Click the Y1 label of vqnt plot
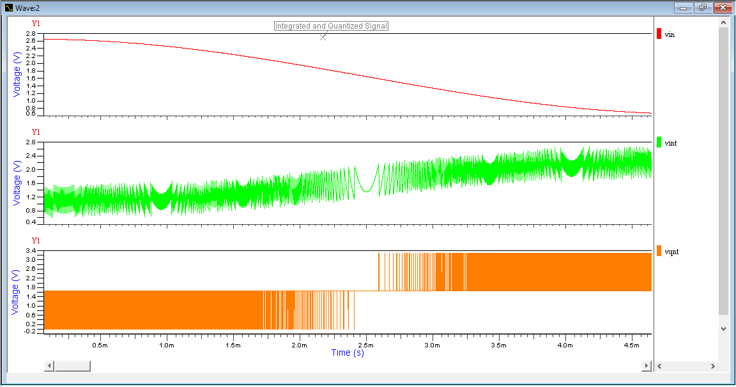Screen dimensions: 736x387 [36, 241]
